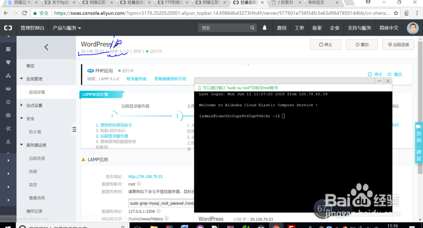The width and height of the screenshot is (423, 228).
Task: Open the Products and Services dropdown
Action: 67,28
